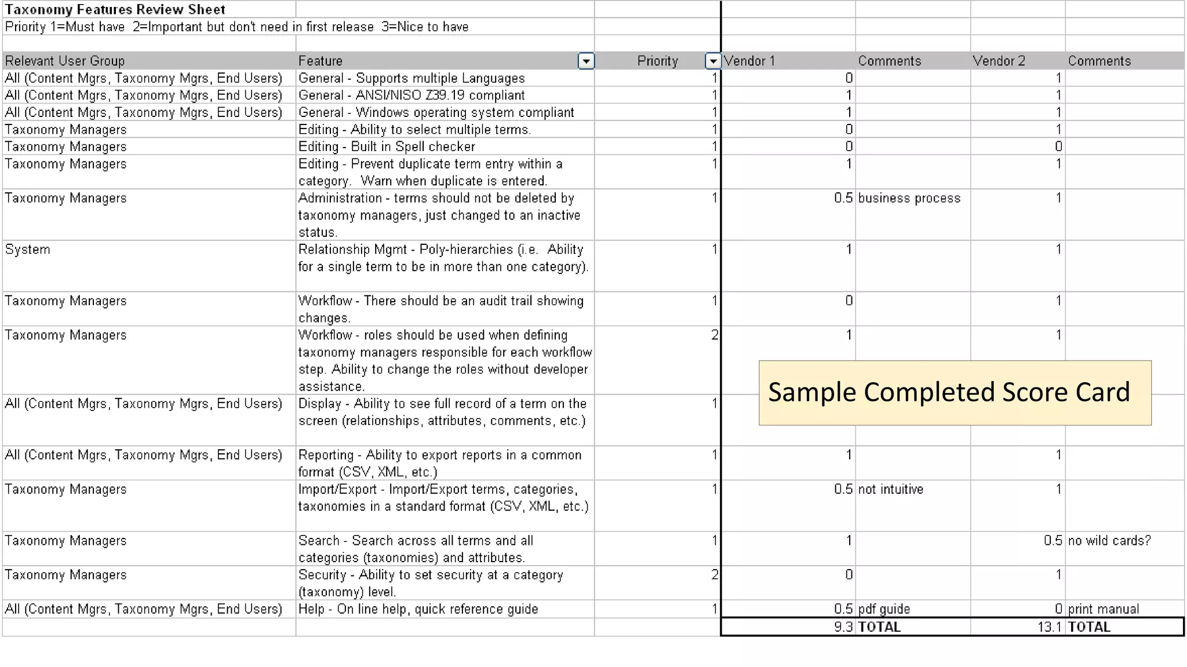This screenshot has height=667, width=1187.
Task: Click the 'Sample Completed Score Card' text box
Action: tap(955, 393)
